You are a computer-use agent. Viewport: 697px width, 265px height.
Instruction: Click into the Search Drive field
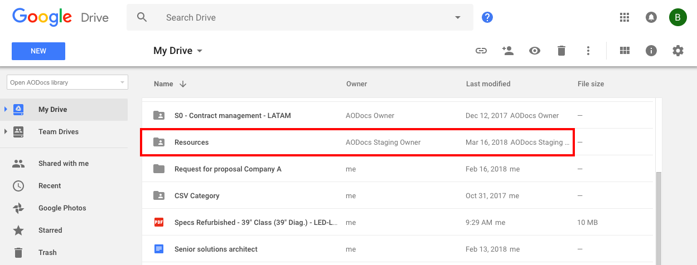click(301, 17)
